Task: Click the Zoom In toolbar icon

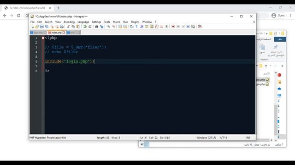Action: click(x=108, y=27)
